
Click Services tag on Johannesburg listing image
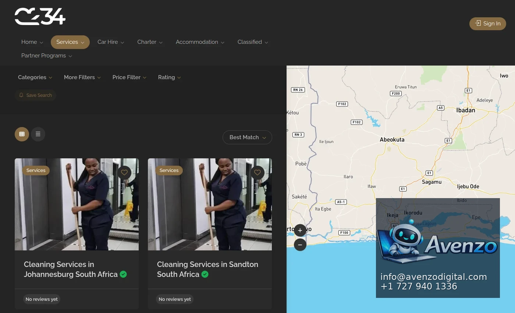click(x=36, y=170)
